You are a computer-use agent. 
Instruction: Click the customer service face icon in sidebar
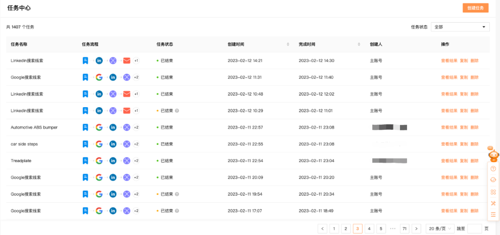click(x=493, y=180)
